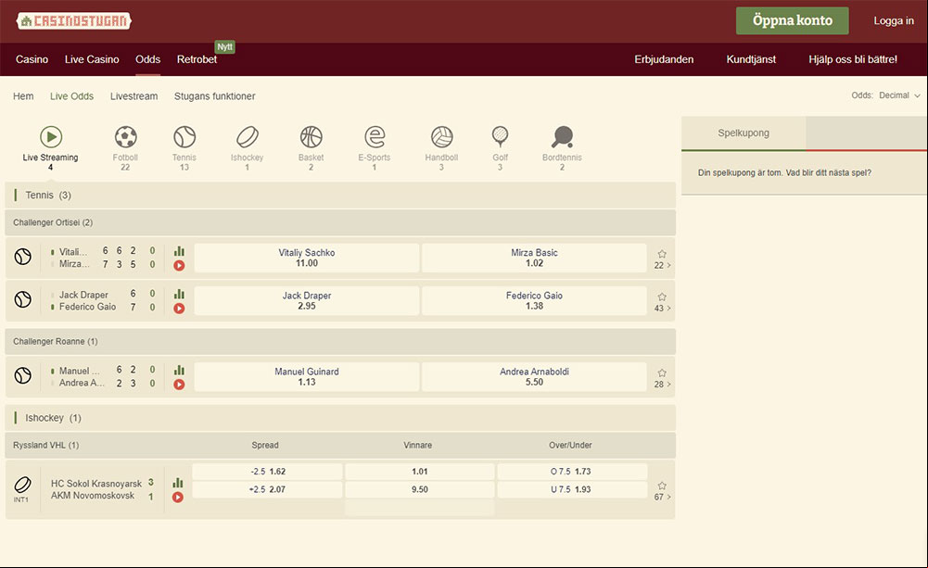The image size is (928, 568).
Task: Open the Live Casino menu item
Action: 92,59
